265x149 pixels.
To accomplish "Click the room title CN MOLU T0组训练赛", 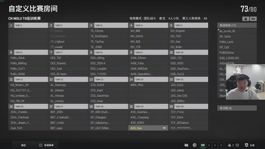I will coord(25,19).
